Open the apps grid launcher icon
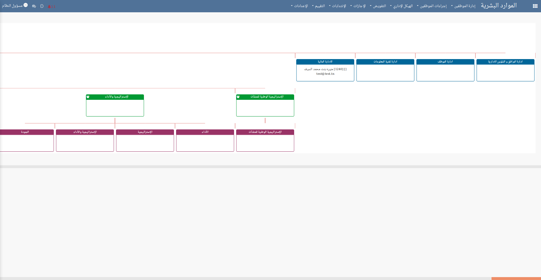541x280 pixels. [535, 6]
